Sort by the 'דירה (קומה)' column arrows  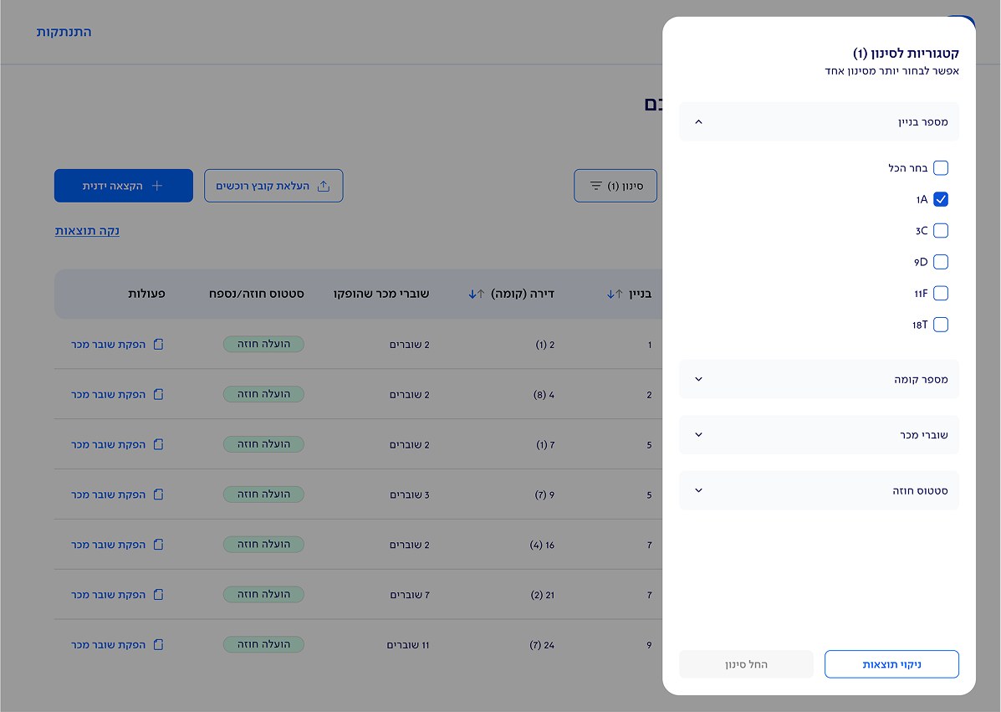pos(476,294)
